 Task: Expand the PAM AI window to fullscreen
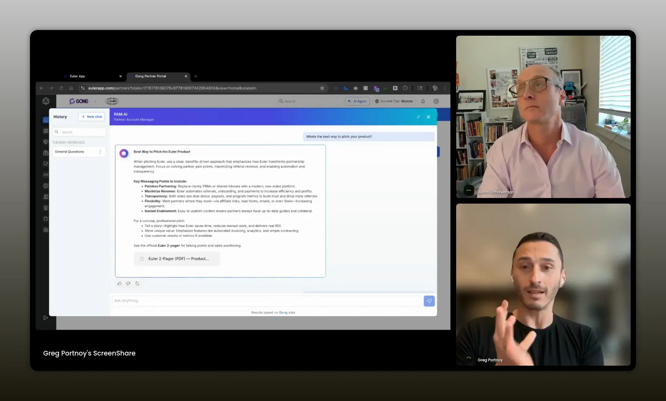point(418,117)
